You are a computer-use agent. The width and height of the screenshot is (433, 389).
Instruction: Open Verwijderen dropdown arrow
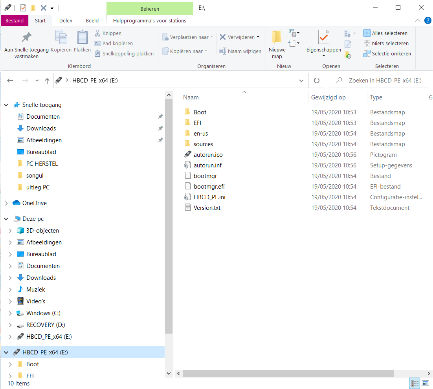[x=258, y=37]
